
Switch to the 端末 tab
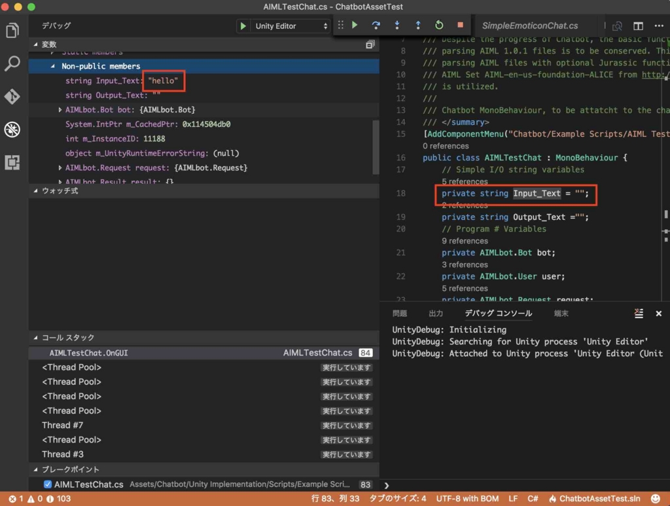[x=561, y=314]
